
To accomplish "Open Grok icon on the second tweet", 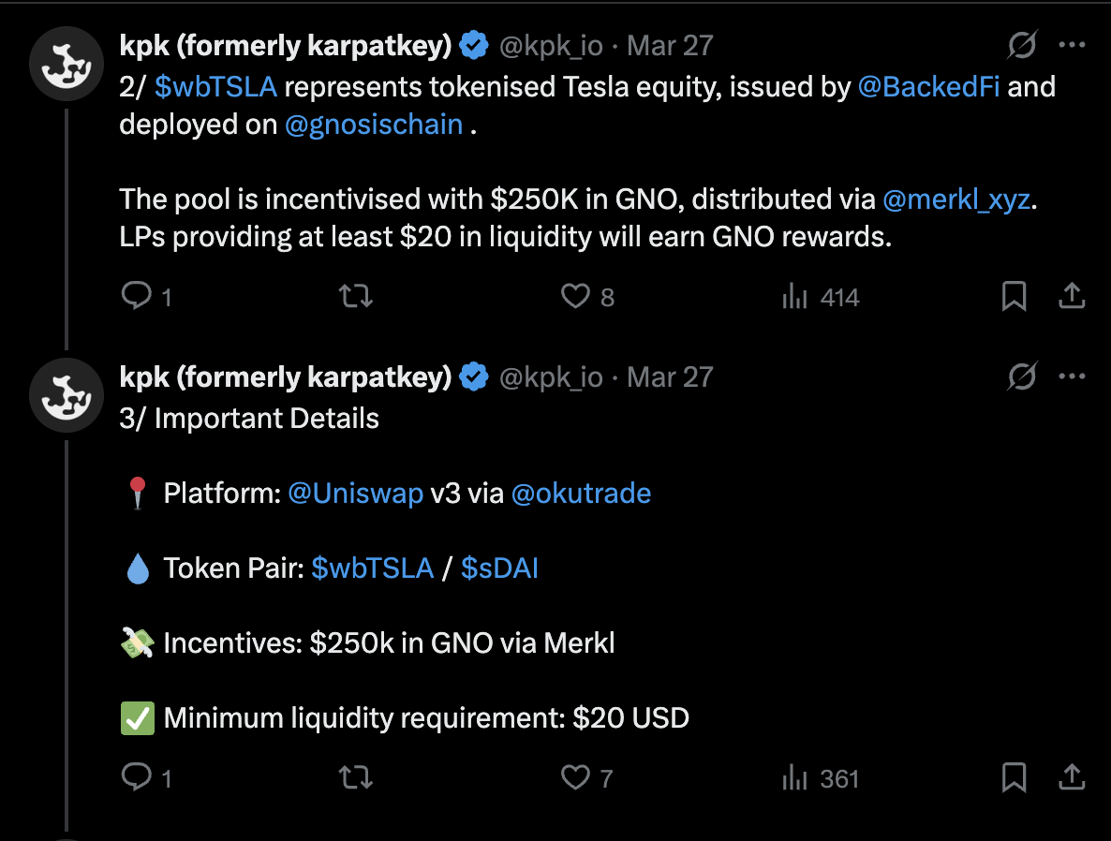I will click(1023, 376).
